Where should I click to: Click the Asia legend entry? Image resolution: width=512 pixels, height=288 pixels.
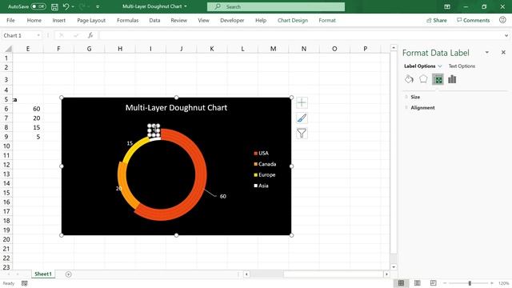coord(262,186)
